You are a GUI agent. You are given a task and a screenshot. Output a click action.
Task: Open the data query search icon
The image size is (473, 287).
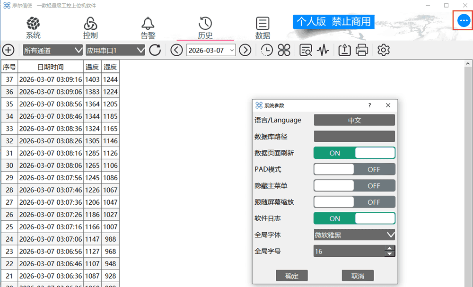pos(306,50)
